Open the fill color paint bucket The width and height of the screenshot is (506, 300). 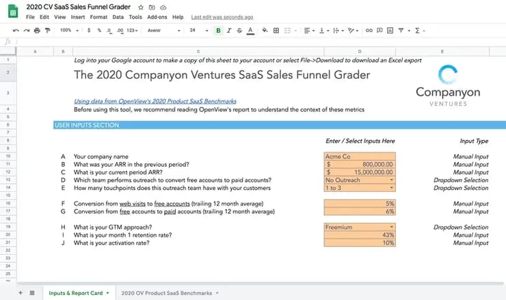tap(265, 30)
